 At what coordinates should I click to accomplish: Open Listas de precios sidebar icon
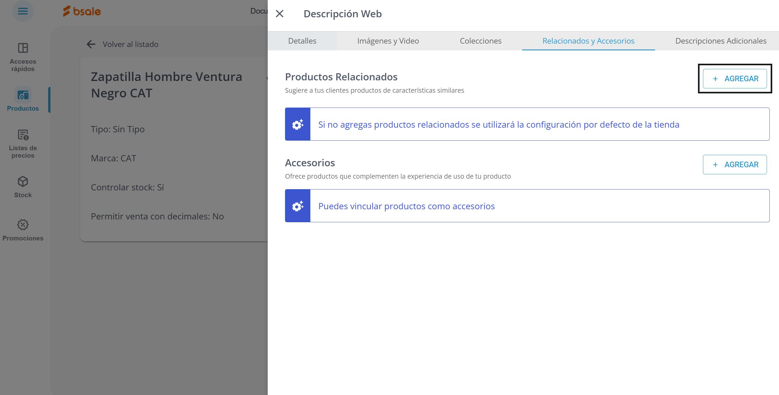point(23,135)
